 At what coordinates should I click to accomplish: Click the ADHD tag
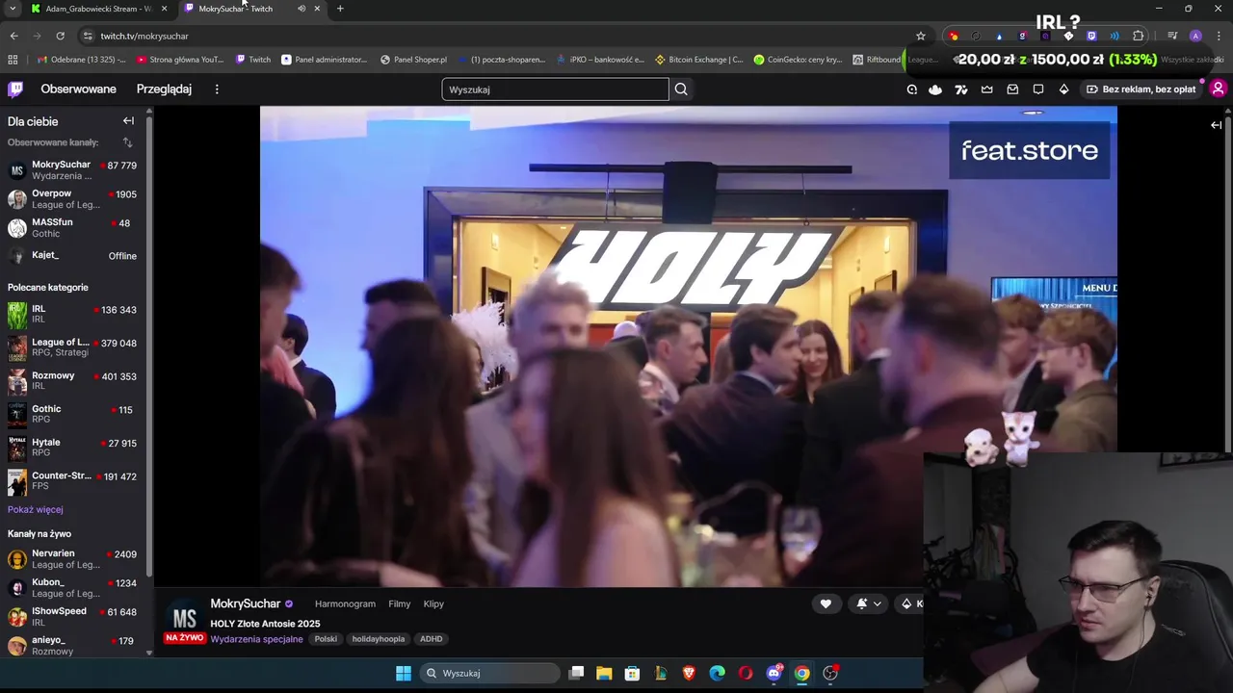(x=432, y=639)
